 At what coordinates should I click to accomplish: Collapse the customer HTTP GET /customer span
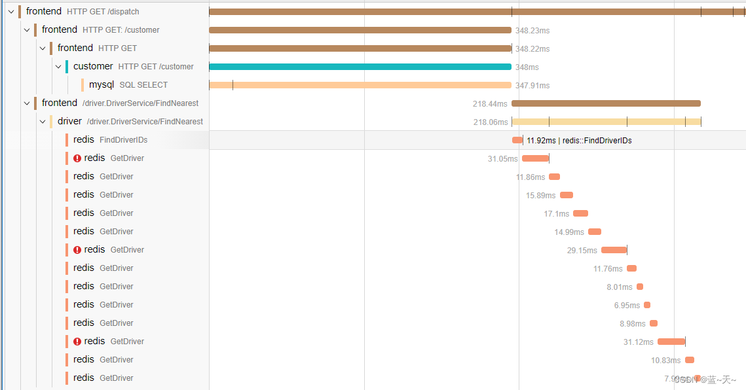[58, 66]
